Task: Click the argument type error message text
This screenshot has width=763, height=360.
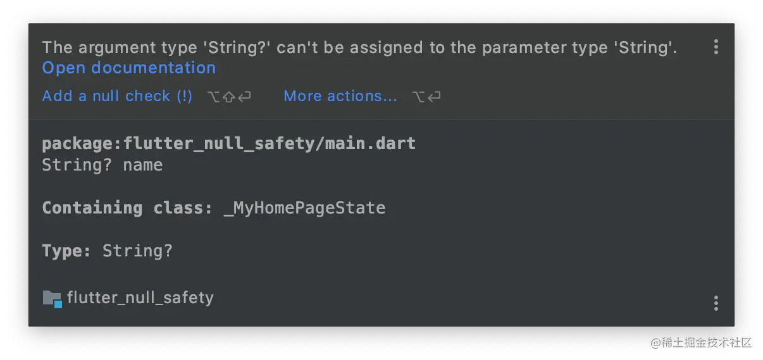Action: [359, 47]
